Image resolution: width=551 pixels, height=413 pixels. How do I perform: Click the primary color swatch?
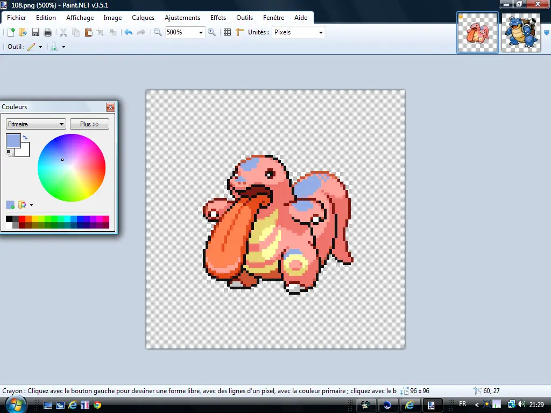(x=13, y=141)
